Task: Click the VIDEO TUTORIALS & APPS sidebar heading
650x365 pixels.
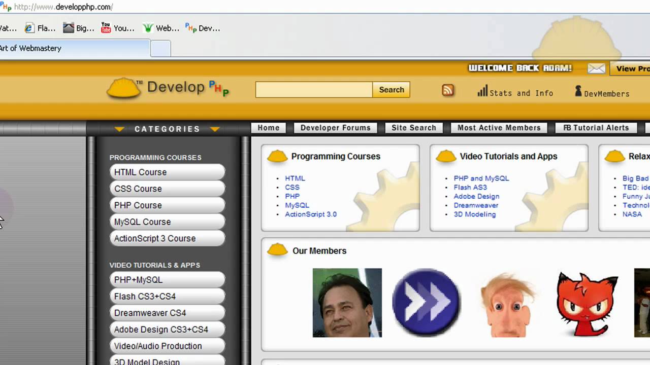Action: point(155,265)
